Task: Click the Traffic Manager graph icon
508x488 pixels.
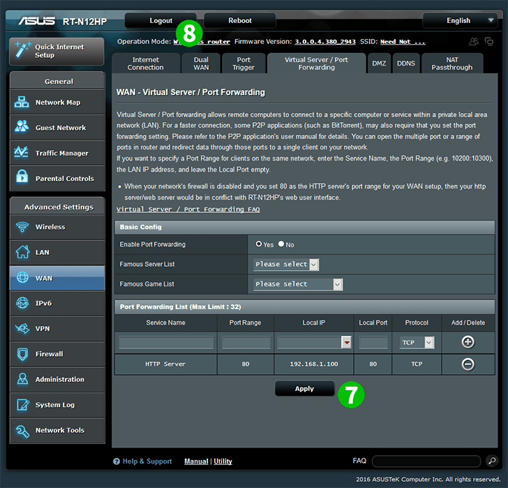Action: [x=22, y=151]
